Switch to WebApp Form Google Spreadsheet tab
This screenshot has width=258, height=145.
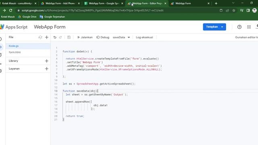coord(104,3)
